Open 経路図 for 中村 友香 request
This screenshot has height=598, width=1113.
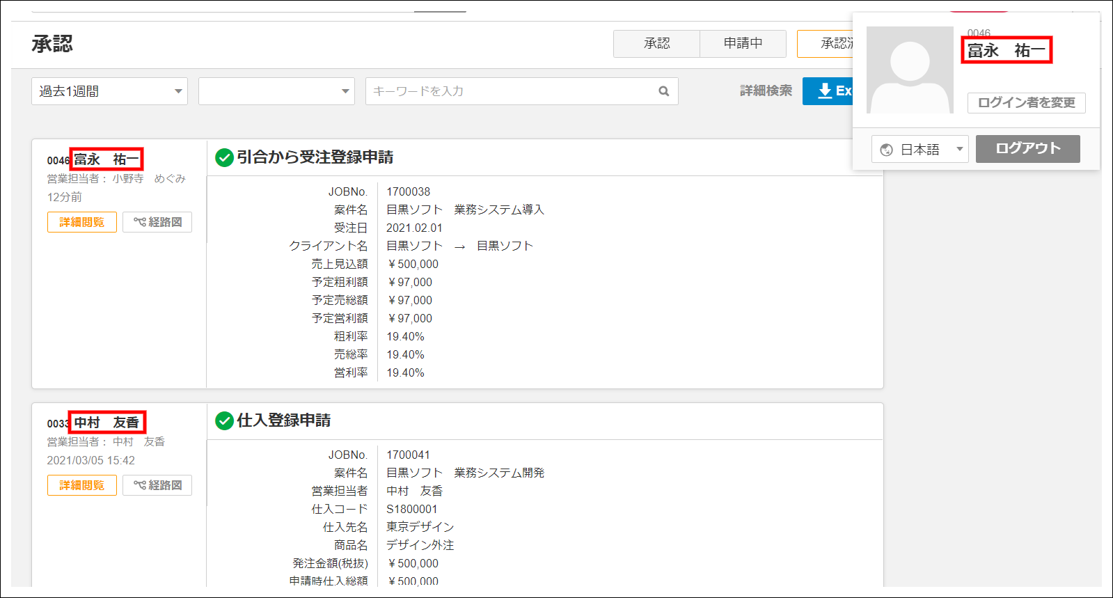coord(157,485)
